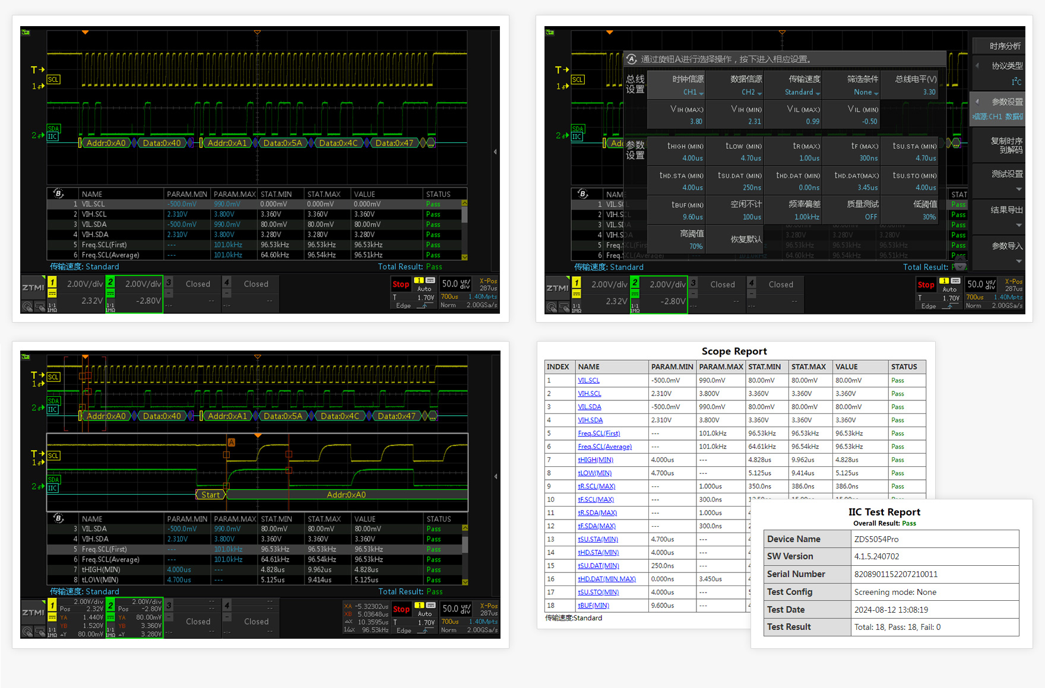Select green channel 2 badge in bottom-left scope

click(110, 605)
